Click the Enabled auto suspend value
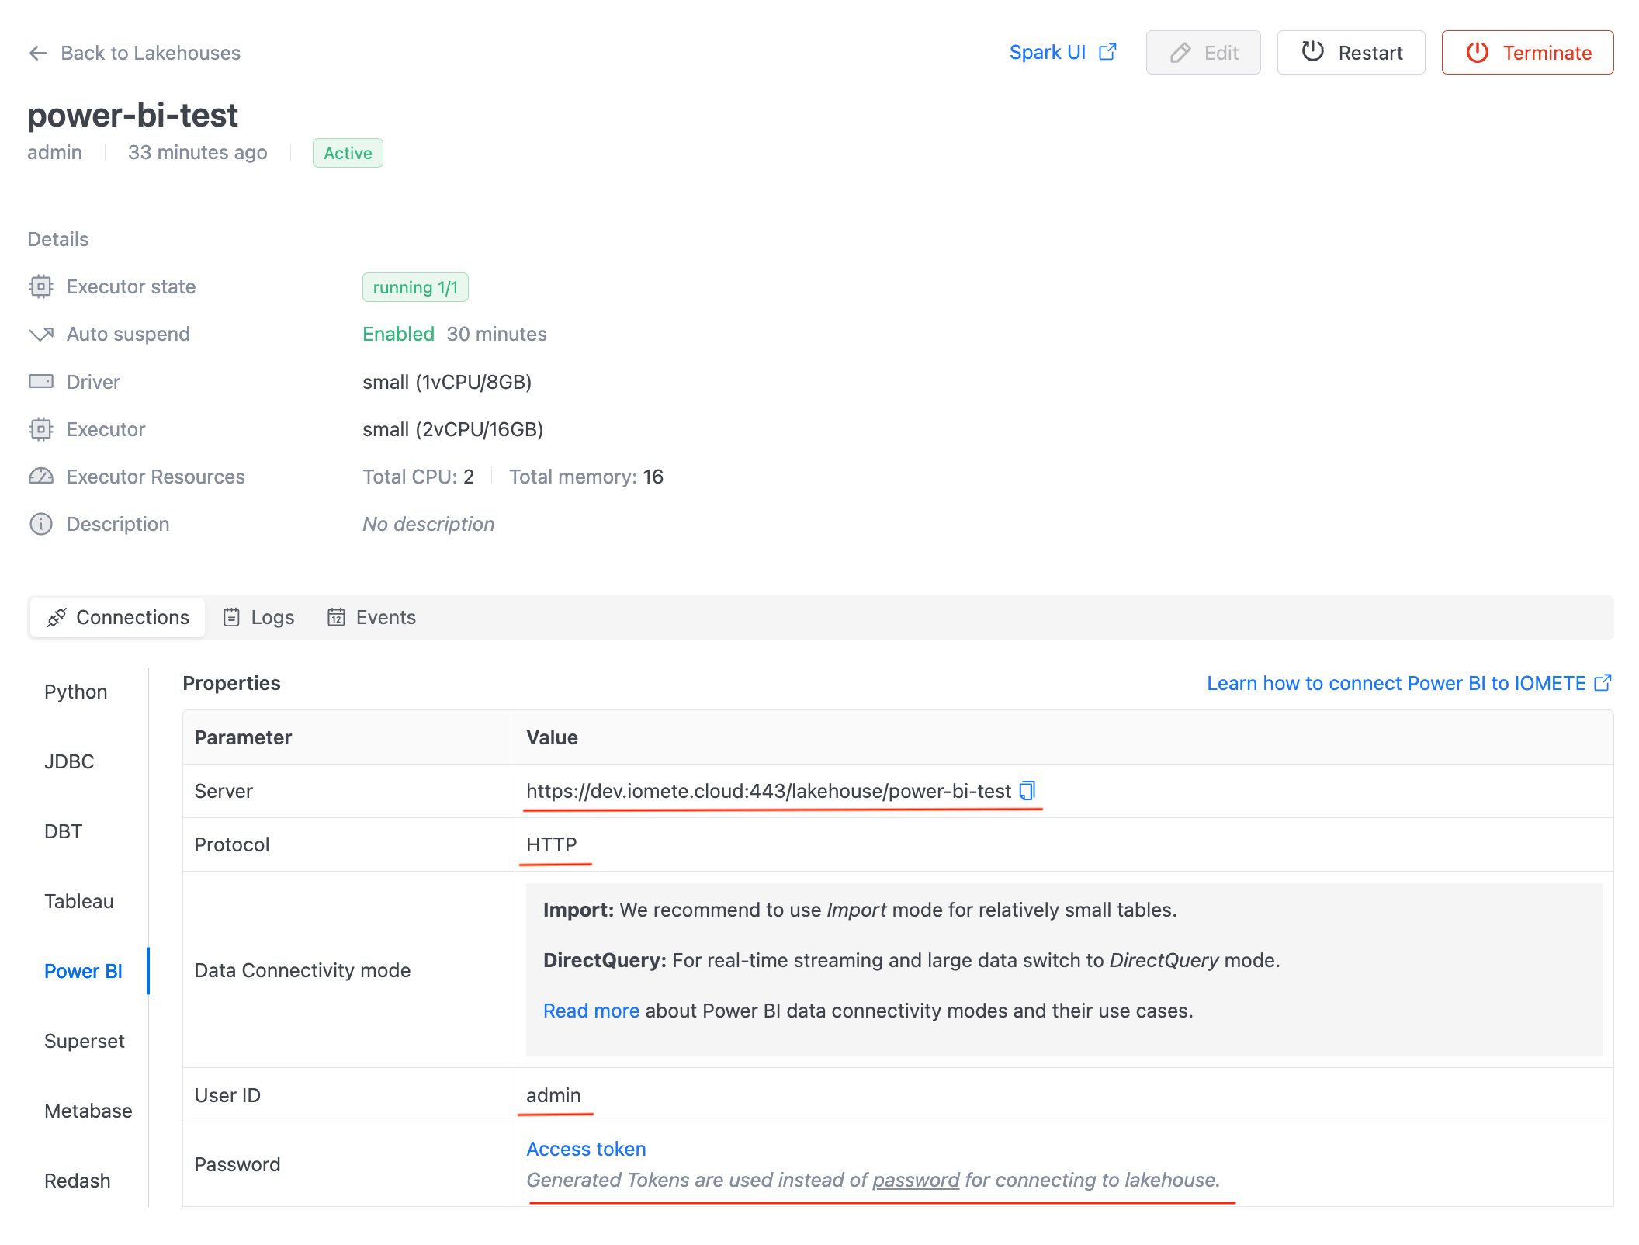1639x1245 pixels. pos(398,334)
